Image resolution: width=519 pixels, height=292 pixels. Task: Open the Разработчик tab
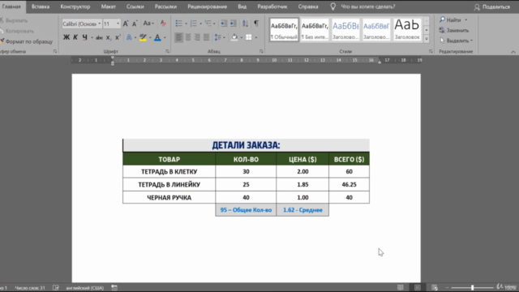[272, 6]
